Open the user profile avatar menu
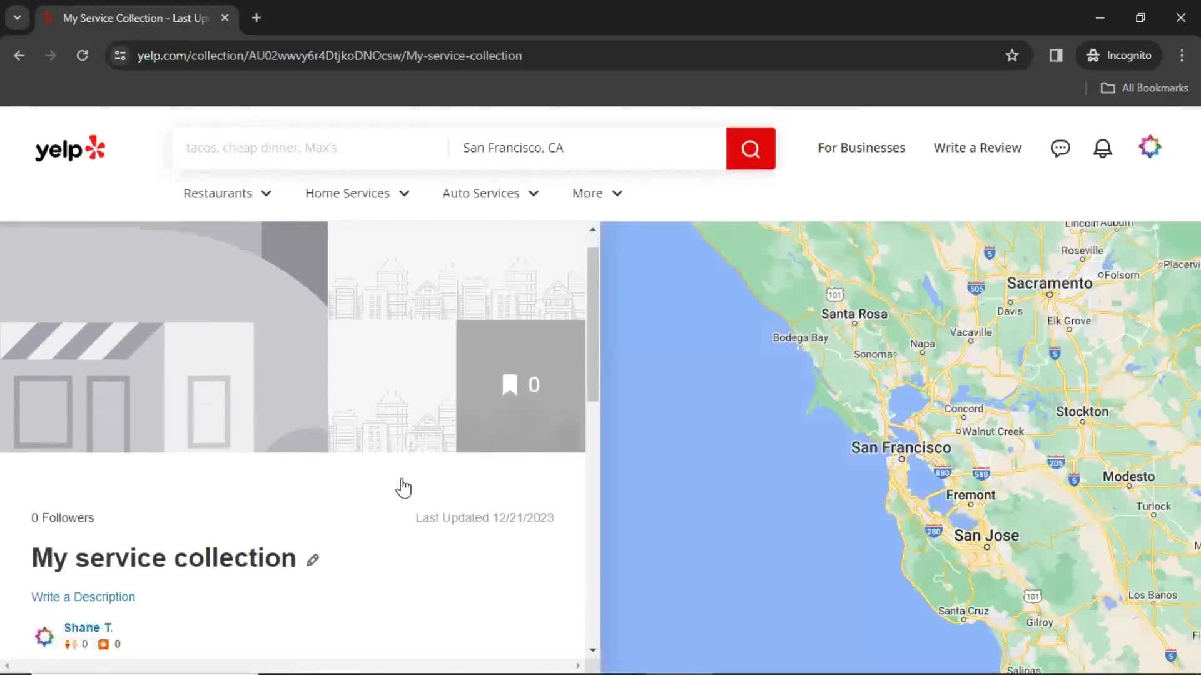This screenshot has height=675, width=1201. click(1149, 147)
